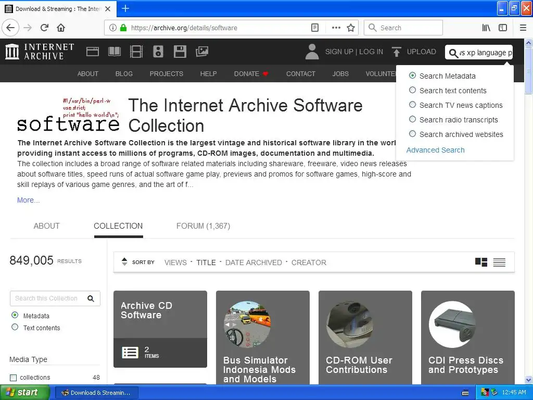
Task: Select Search Metadata radio option
Action: point(412,76)
